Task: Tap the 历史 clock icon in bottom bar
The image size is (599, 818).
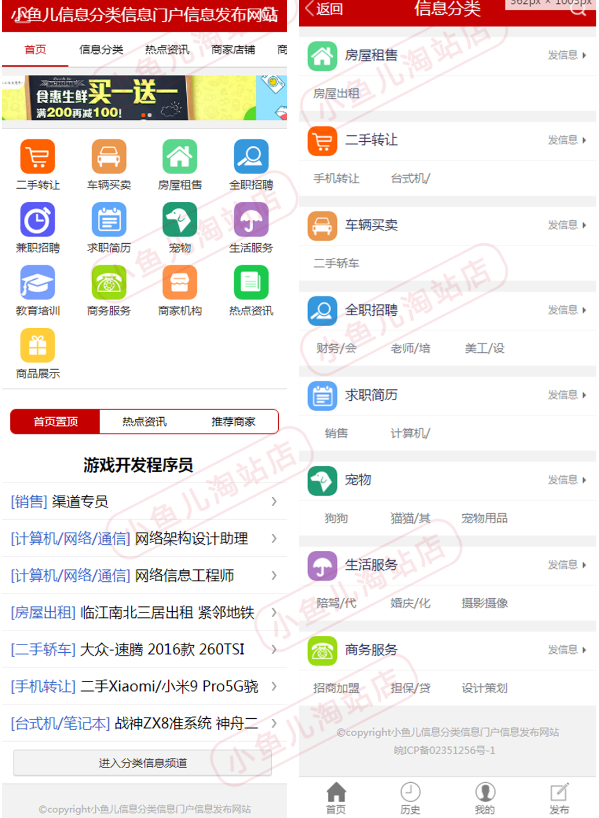Action: [x=410, y=792]
